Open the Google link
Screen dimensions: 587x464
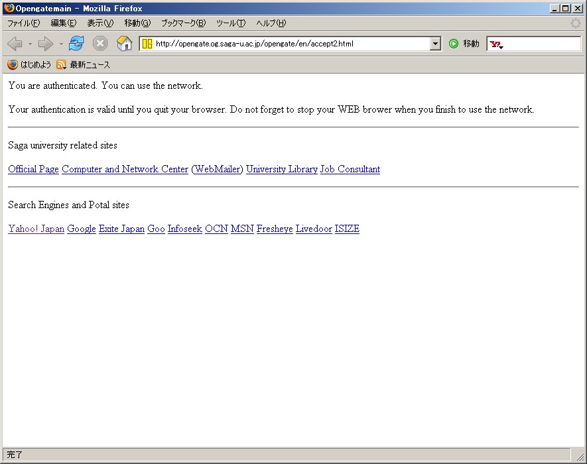point(82,229)
